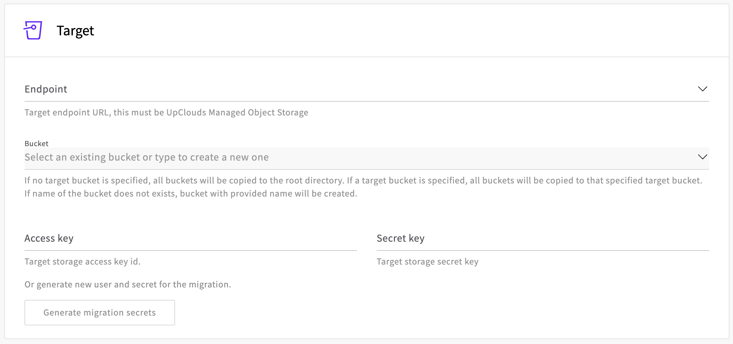Viewport: 733px width, 344px height.
Task: Click the purple bucket icon beside Target
Action: [x=33, y=30]
